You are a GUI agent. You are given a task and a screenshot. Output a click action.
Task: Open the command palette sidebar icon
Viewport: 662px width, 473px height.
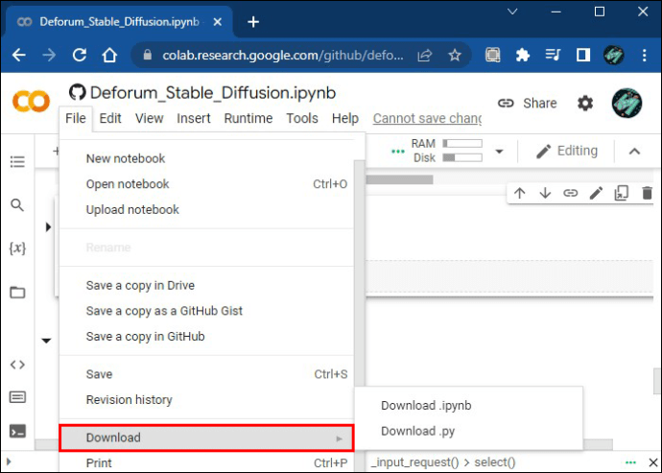tap(17, 397)
